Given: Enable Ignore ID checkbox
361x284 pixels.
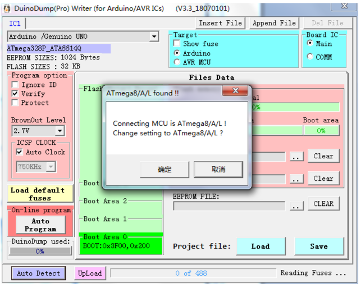Looking at the screenshot, I should tap(15, 85).
